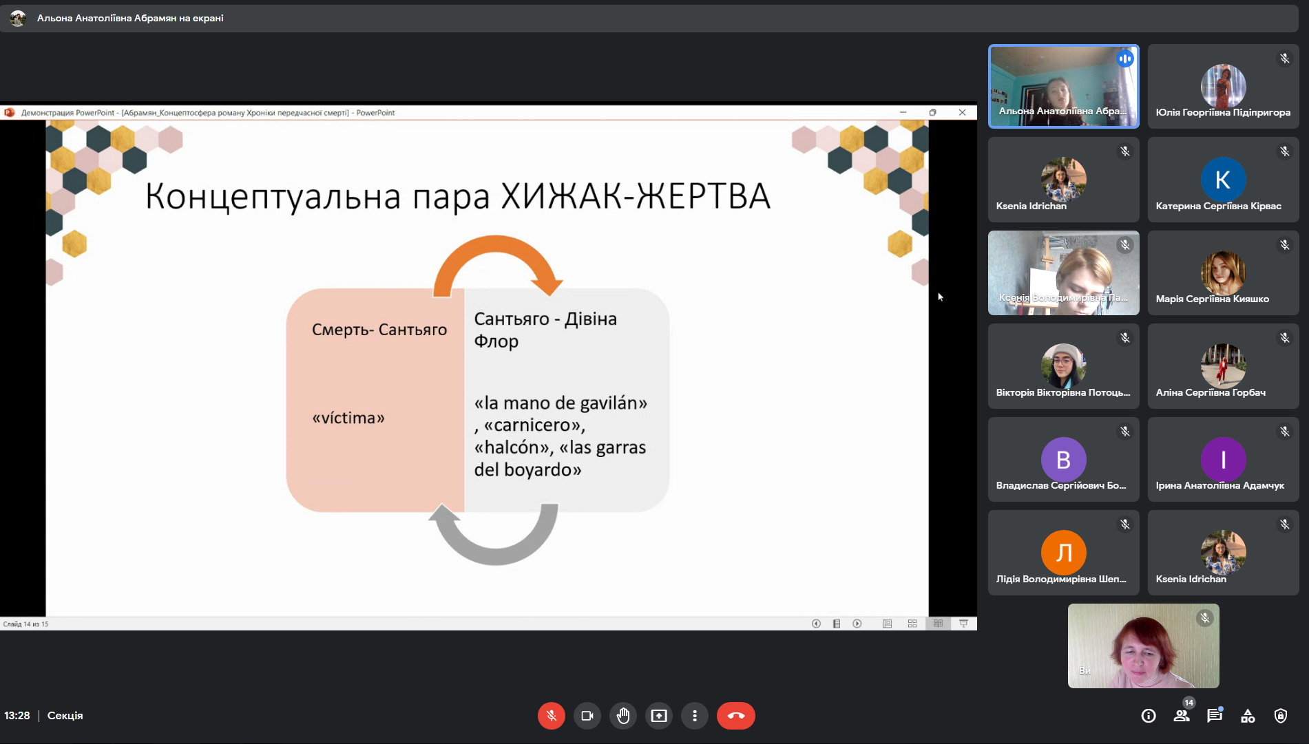Click Катерина Сергіївна Кірвас participant tile
This screenshot has width=1309, height=744.
(x=1223, y=180)
